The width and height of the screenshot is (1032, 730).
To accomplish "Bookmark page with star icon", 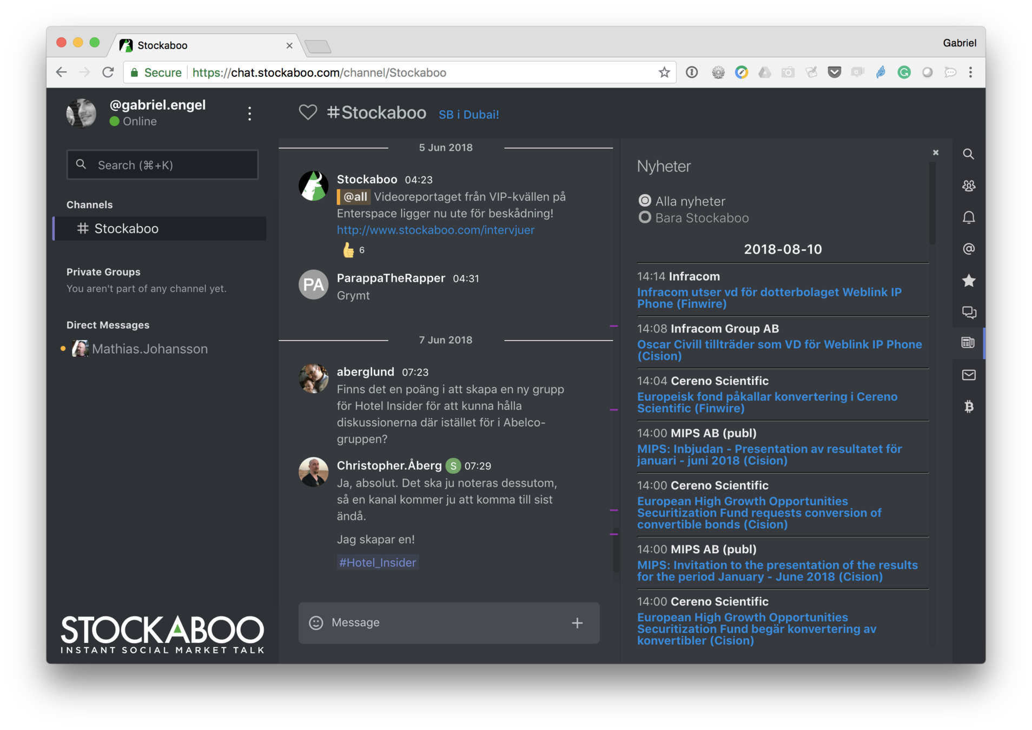I will [x=664, y=72].
